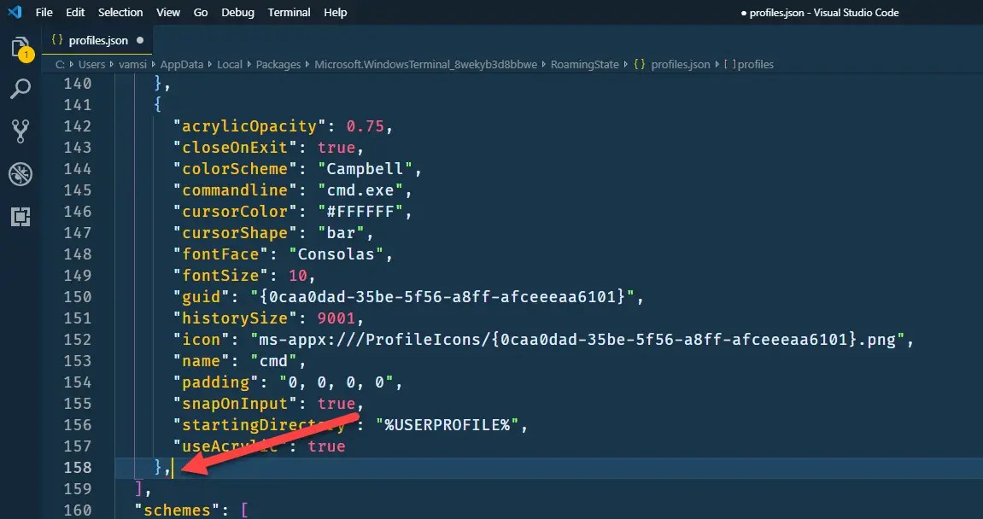Click the "closeOnExit" key
This screenshot has width=983, height=519.
tap(240, 148)
